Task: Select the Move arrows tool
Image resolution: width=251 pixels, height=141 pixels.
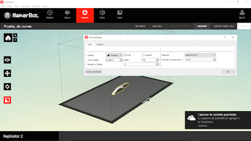Action: tap(7, 73)
